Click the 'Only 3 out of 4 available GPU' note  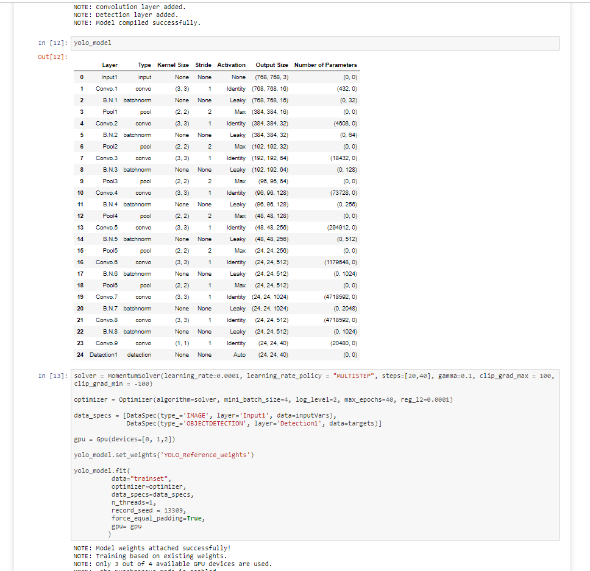tap(172, 564)
